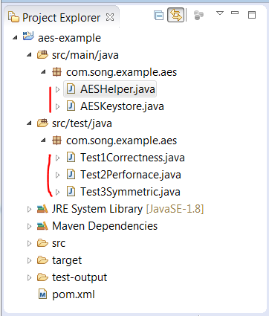Minimize the Project Explorer view
The width and height of the screenshot is (269, 316).
[235, 13]
